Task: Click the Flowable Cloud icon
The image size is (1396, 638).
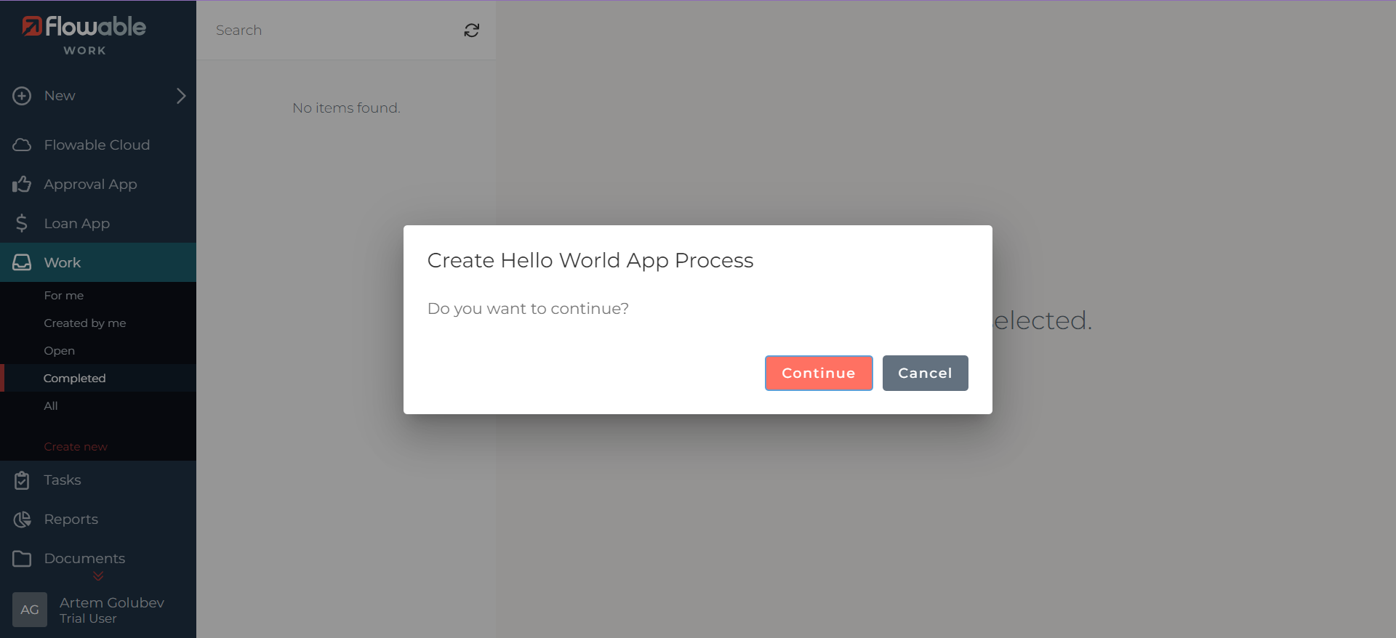Action: coord(22,145)
